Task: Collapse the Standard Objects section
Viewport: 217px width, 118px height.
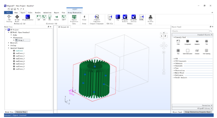Action: 211,34
